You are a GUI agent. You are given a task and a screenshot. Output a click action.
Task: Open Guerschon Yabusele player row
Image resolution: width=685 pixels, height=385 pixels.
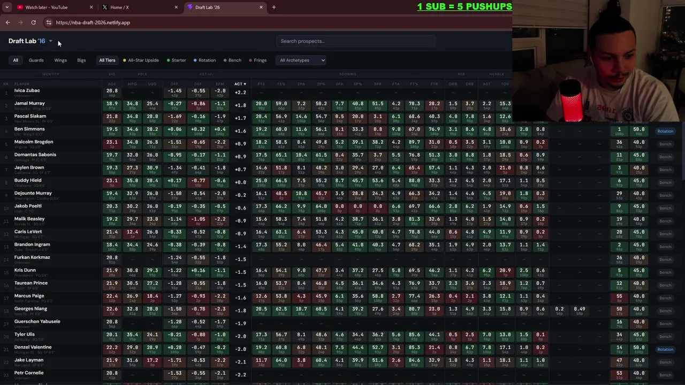point(342,324)
